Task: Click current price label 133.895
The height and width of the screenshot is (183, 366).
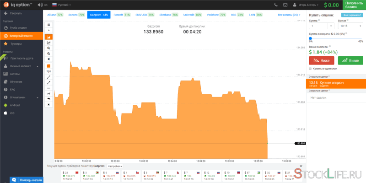Action: pos(300,143)
